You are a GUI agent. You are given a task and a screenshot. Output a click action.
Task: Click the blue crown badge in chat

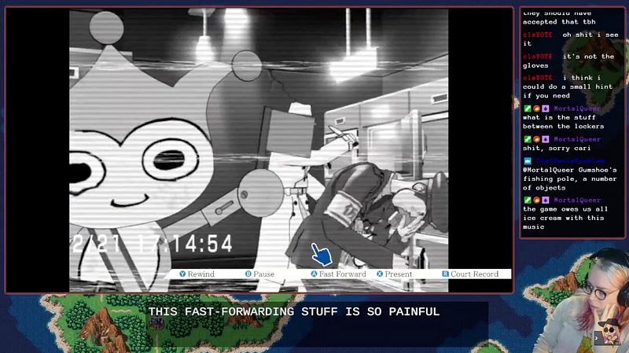528,161
